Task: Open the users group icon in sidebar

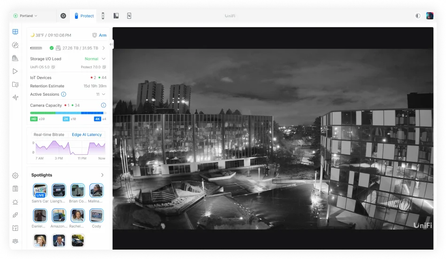Action: tap(15, 241)
